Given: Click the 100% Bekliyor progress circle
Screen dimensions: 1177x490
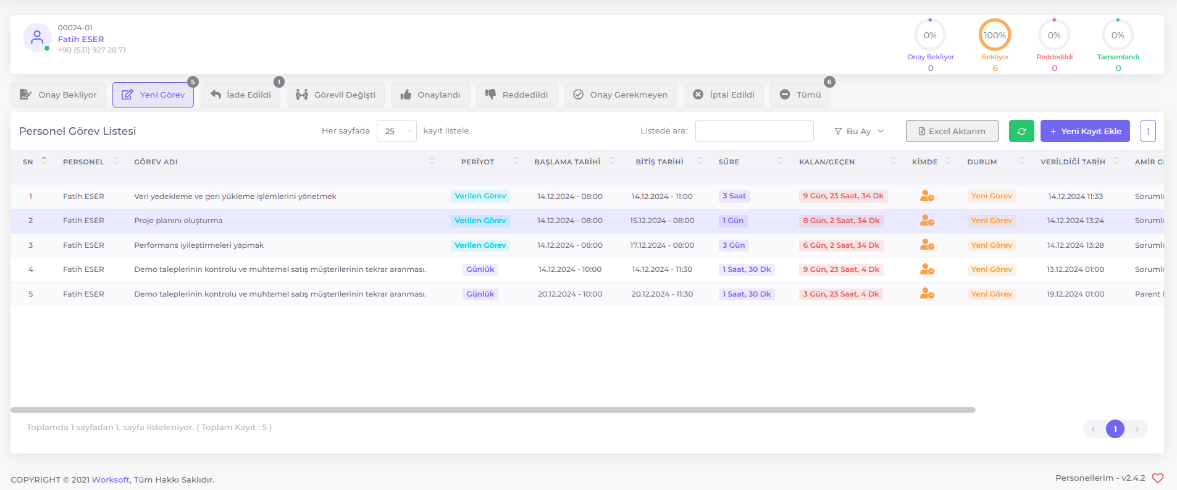Looking at the screenshot, I should (995, 35).
